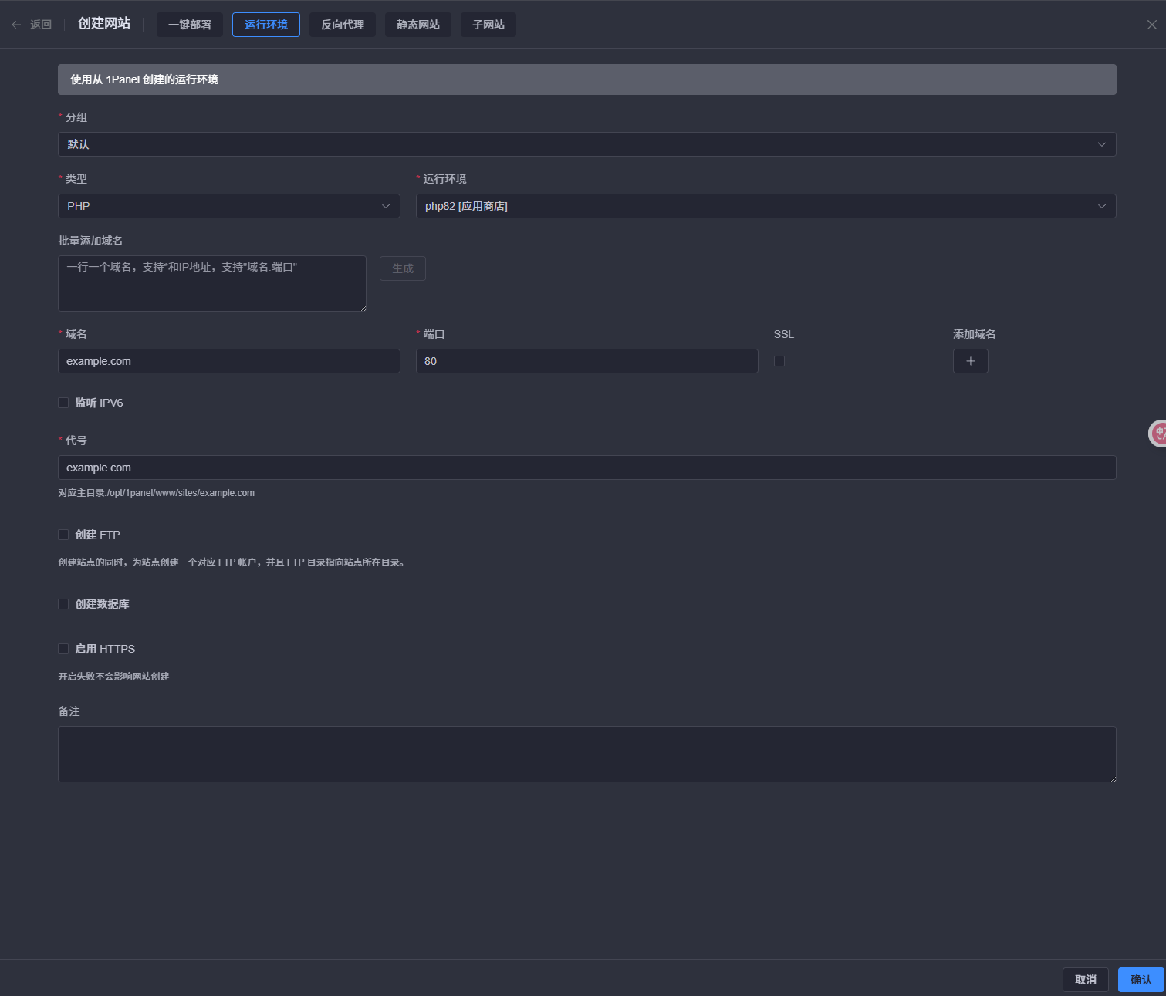Open the 运行环境 php82 dropdown
Viewport: 1166px width, 996px height.
[766, 206]
